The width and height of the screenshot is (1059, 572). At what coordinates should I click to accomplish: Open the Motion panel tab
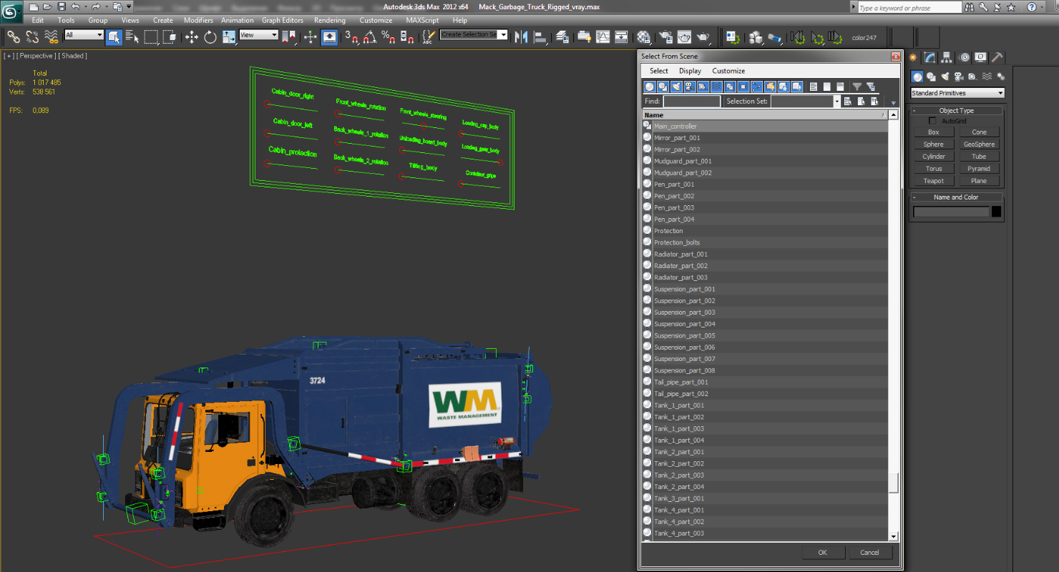click(x=964, y=58)
